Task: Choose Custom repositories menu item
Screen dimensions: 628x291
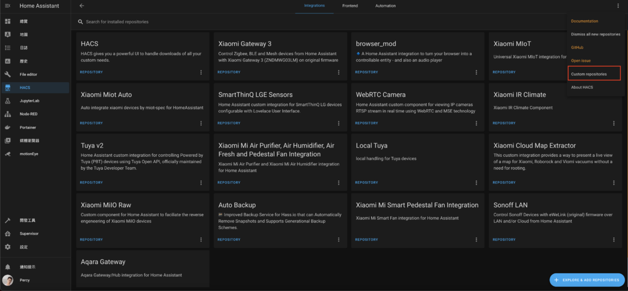Action: (x=594, y=74)
